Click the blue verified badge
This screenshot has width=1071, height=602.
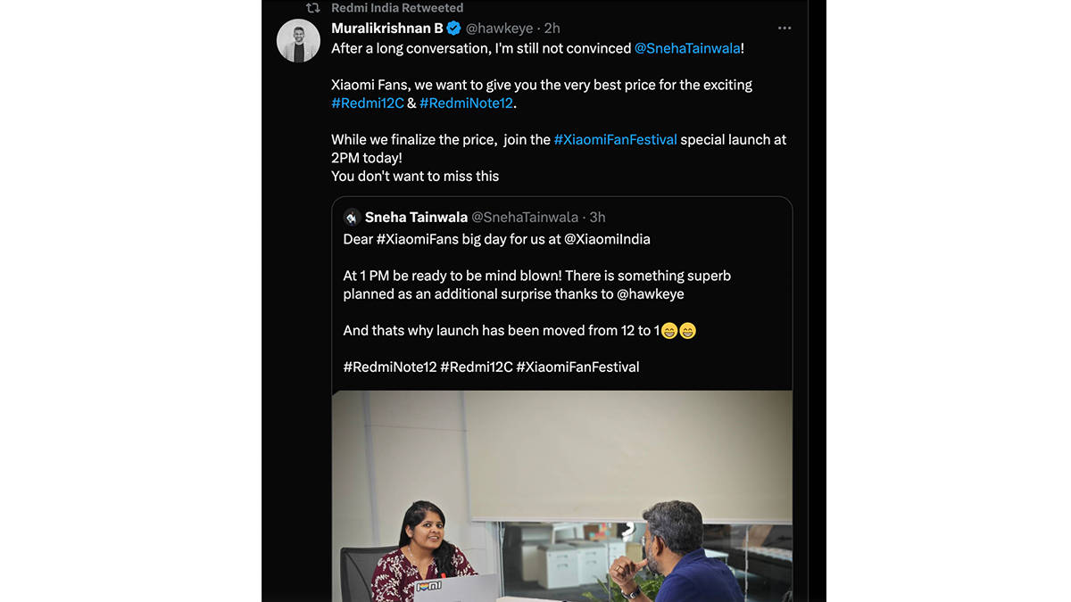click(454, 29)
